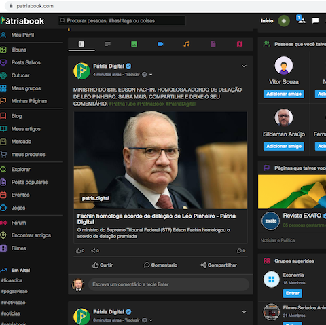
Task: Open trending hashtag #pegaavisao
Action: coord(14,292)
